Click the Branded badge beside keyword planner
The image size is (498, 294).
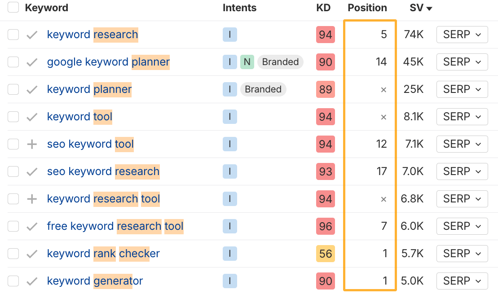(x=263, y=89)
